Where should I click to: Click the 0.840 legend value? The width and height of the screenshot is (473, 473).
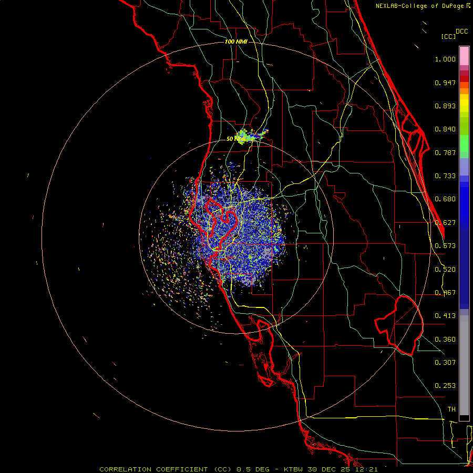(445, 129)
